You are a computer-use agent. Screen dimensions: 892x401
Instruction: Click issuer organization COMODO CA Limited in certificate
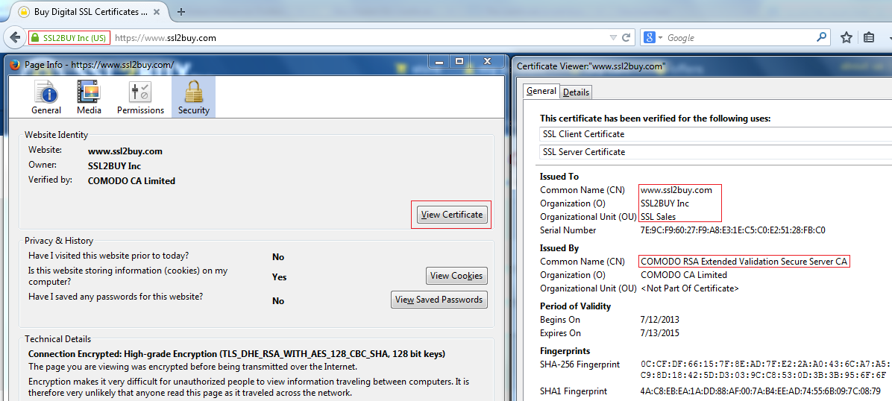pyautogui.click(x=684, y=275)
